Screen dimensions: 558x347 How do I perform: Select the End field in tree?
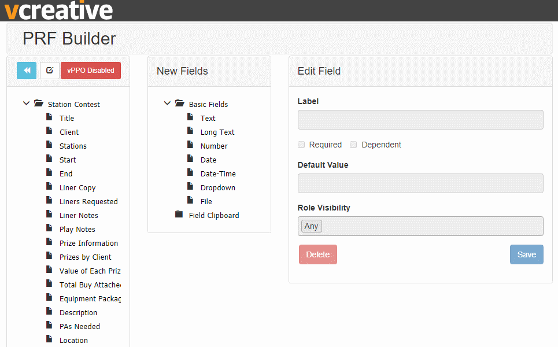pyautogui.click(x=66, y=173)
